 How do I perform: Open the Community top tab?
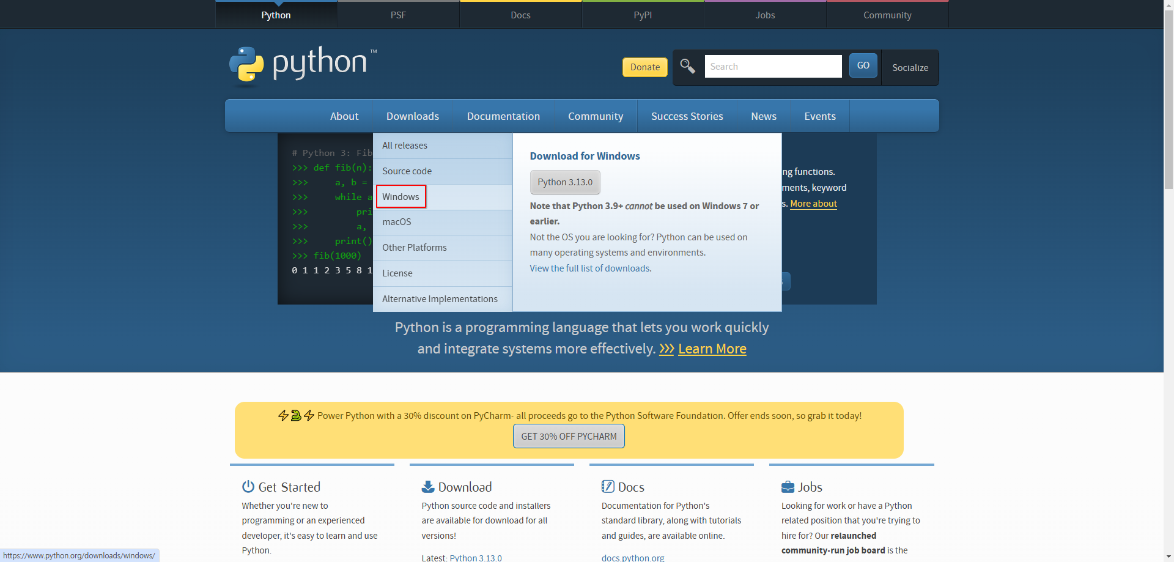pos(888,15)
